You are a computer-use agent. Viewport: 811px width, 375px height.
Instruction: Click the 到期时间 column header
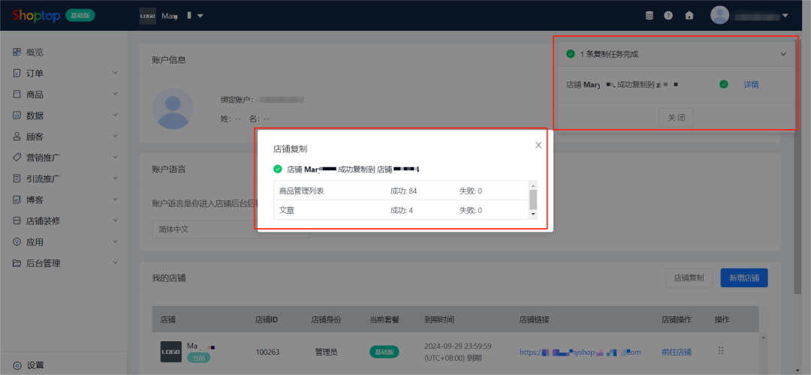click(x=439, y=319)
